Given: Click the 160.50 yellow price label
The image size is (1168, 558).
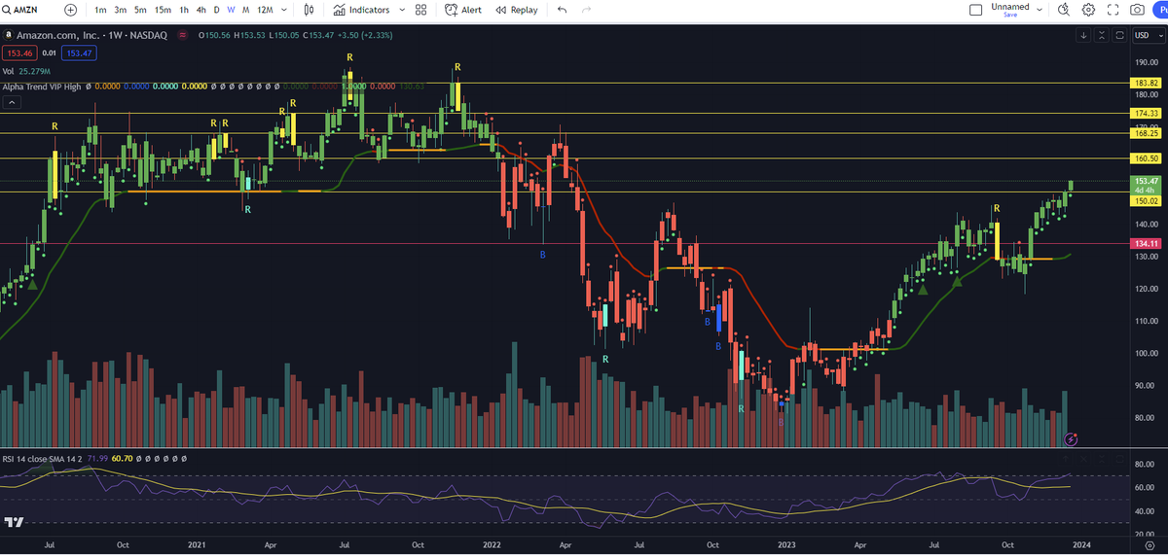Looking at the screenshot, I should (1145, 157).
